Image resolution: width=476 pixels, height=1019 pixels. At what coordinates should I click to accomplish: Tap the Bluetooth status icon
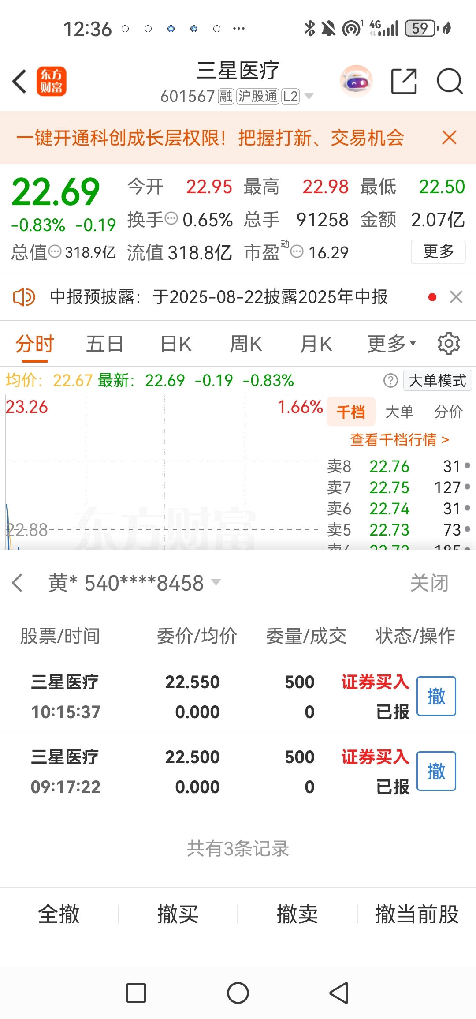click(310, 29)
